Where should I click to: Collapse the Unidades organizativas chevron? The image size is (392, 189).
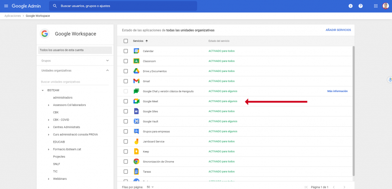108,70
